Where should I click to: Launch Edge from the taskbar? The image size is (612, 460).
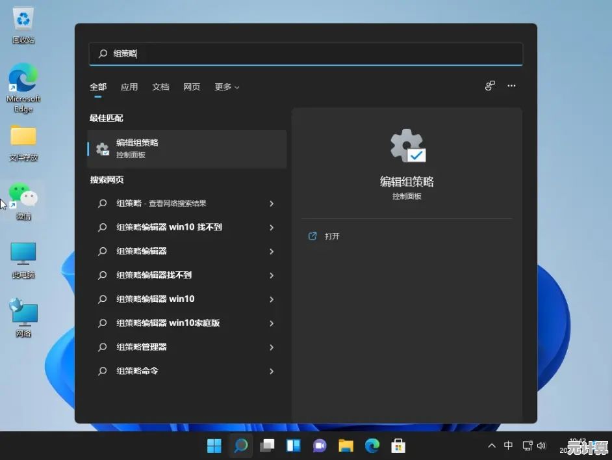click(x=372, y=446)
